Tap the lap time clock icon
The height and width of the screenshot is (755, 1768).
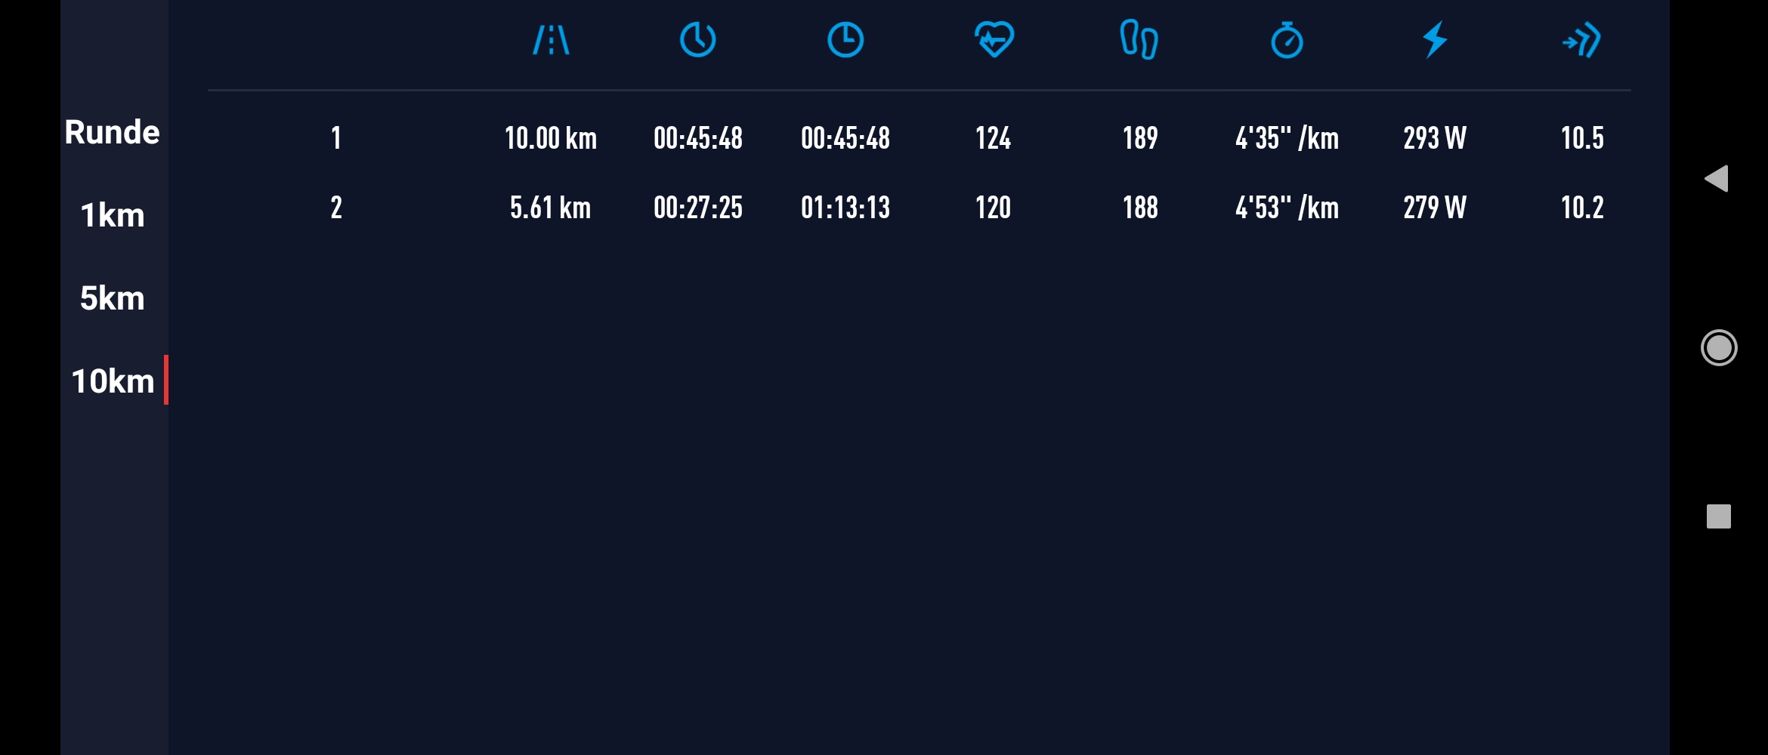(x=697, y=40)
